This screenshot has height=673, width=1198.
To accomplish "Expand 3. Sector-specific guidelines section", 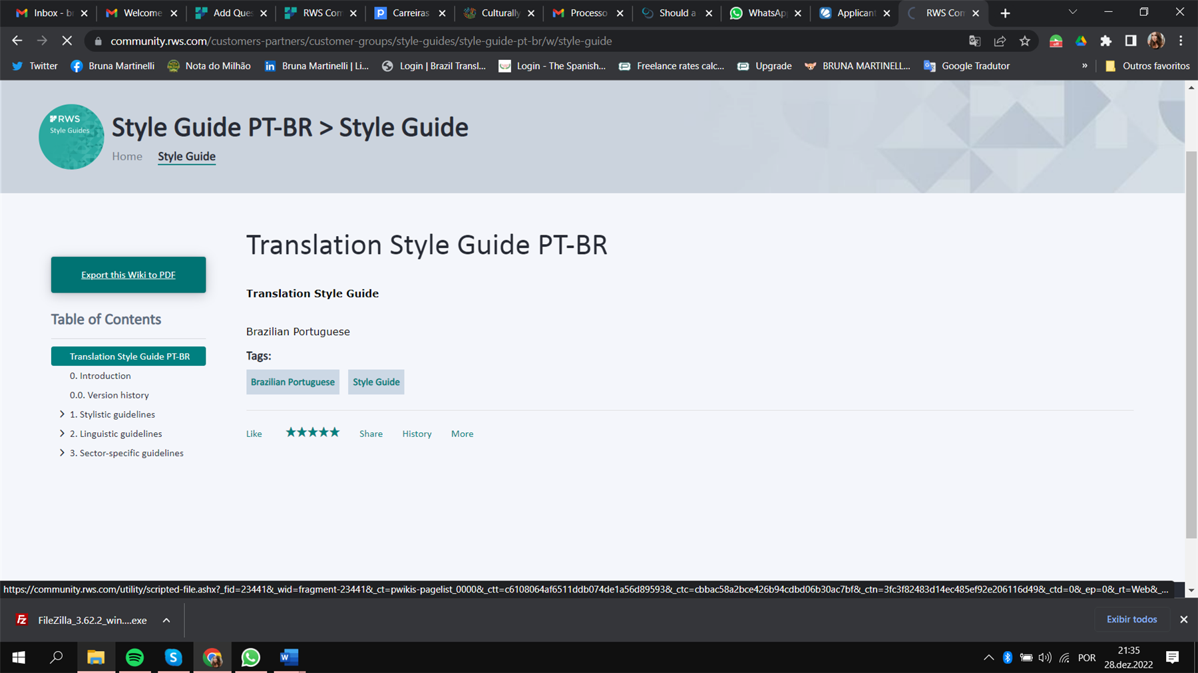I will point(62,453).
